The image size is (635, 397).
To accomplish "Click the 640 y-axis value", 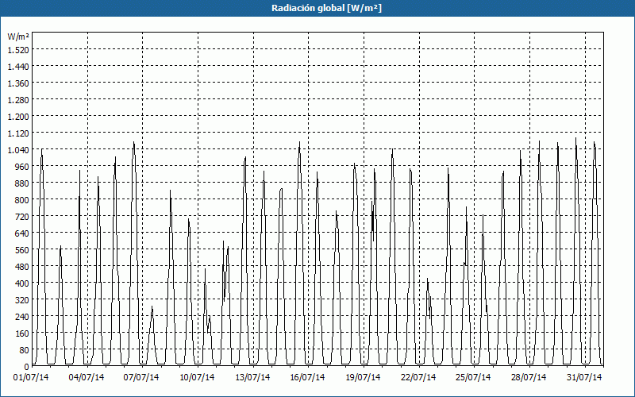I will pos(22,233).
